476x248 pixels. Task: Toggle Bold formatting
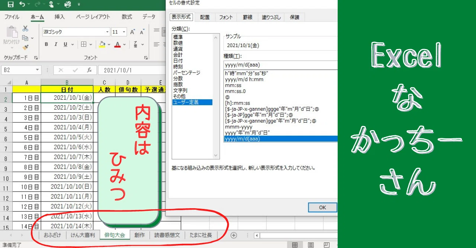46,45
